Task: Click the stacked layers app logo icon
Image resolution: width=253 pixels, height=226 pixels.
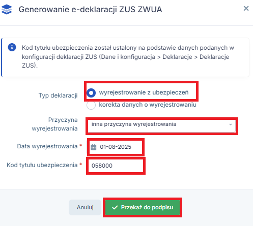Action: (x=7, y=9)
